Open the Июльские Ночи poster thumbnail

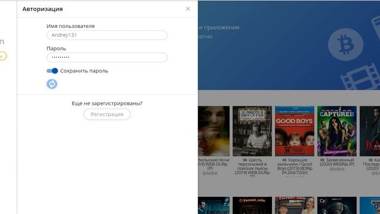[x=214, y=131]
